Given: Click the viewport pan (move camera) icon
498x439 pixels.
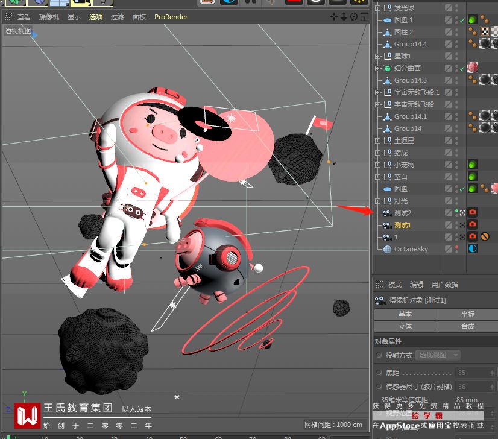Looking at the screenshot, I should 334,16.
